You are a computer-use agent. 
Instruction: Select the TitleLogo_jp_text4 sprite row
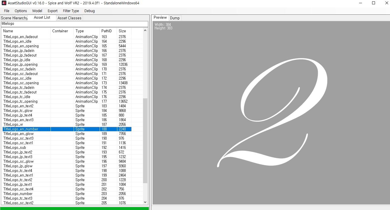click(x=67, y=115)
